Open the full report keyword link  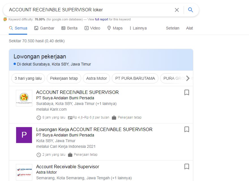pyautogui.click(x=102, y=19)
